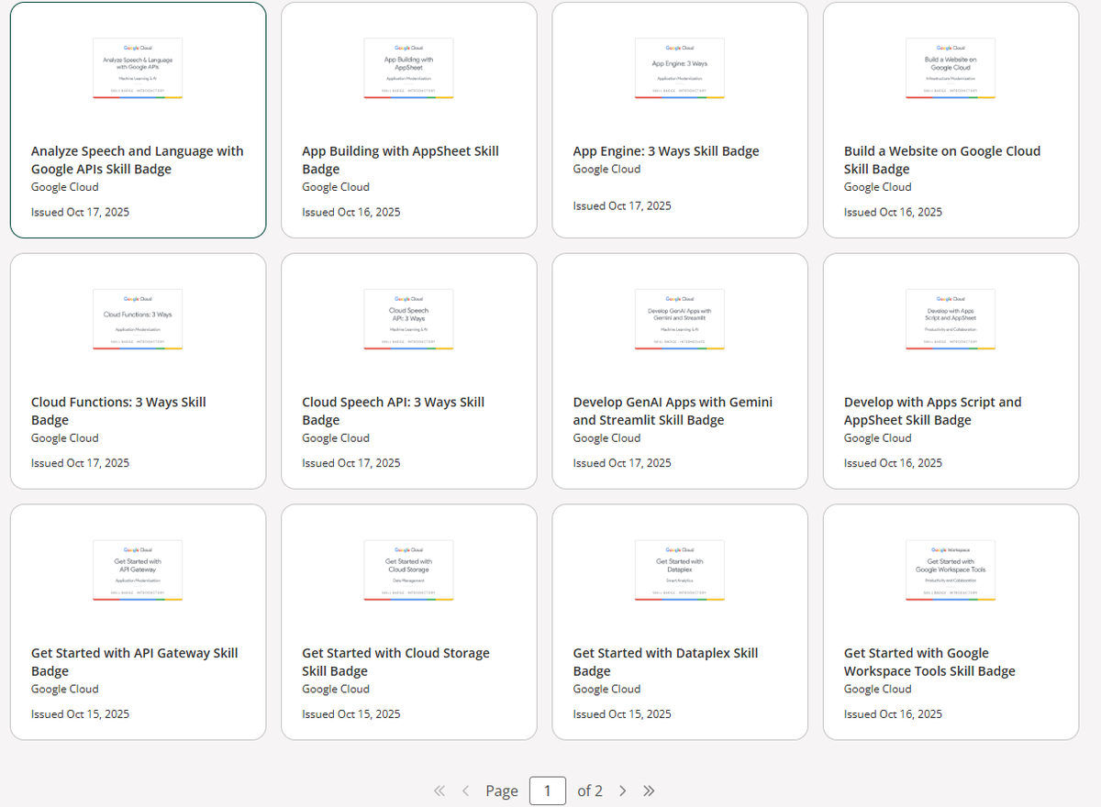The height and width of the screenshot is (807, 1101).
Task: Click issue date on App Building with AppSheet card
Action: click(351, 212)
